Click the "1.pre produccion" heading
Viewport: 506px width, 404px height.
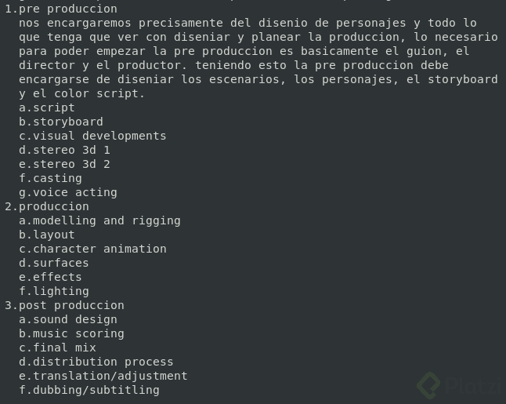point(61,9)
